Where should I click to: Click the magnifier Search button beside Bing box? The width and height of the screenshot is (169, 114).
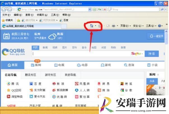point(162,9)
